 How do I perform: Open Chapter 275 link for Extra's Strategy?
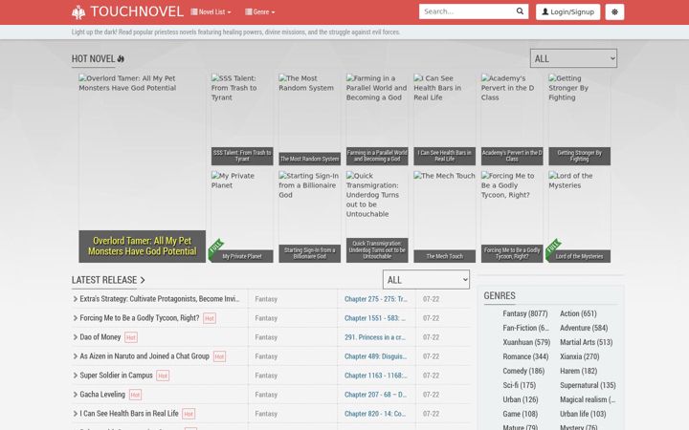tap(376, 299)
